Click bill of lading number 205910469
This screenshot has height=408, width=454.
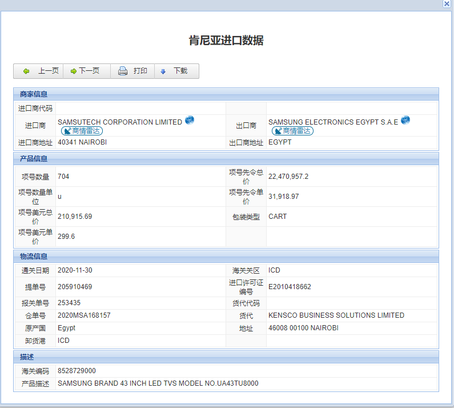coord(75,287)
